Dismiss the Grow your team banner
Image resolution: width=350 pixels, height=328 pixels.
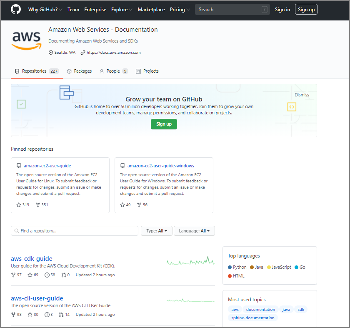302,95
